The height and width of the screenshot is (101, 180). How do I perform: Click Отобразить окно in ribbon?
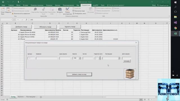coord(79,13)
